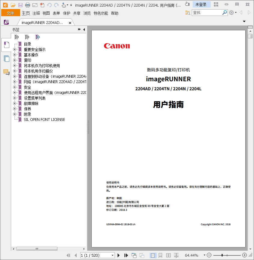This screenshot has height=260, width=254.
Task: Delete the selected bookmark icon
Action: (x=17, y=37)
